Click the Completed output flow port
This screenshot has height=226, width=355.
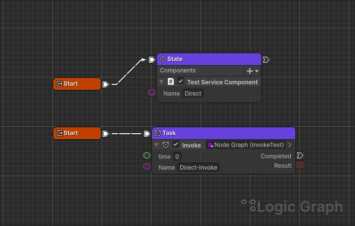tap(300, 156)
